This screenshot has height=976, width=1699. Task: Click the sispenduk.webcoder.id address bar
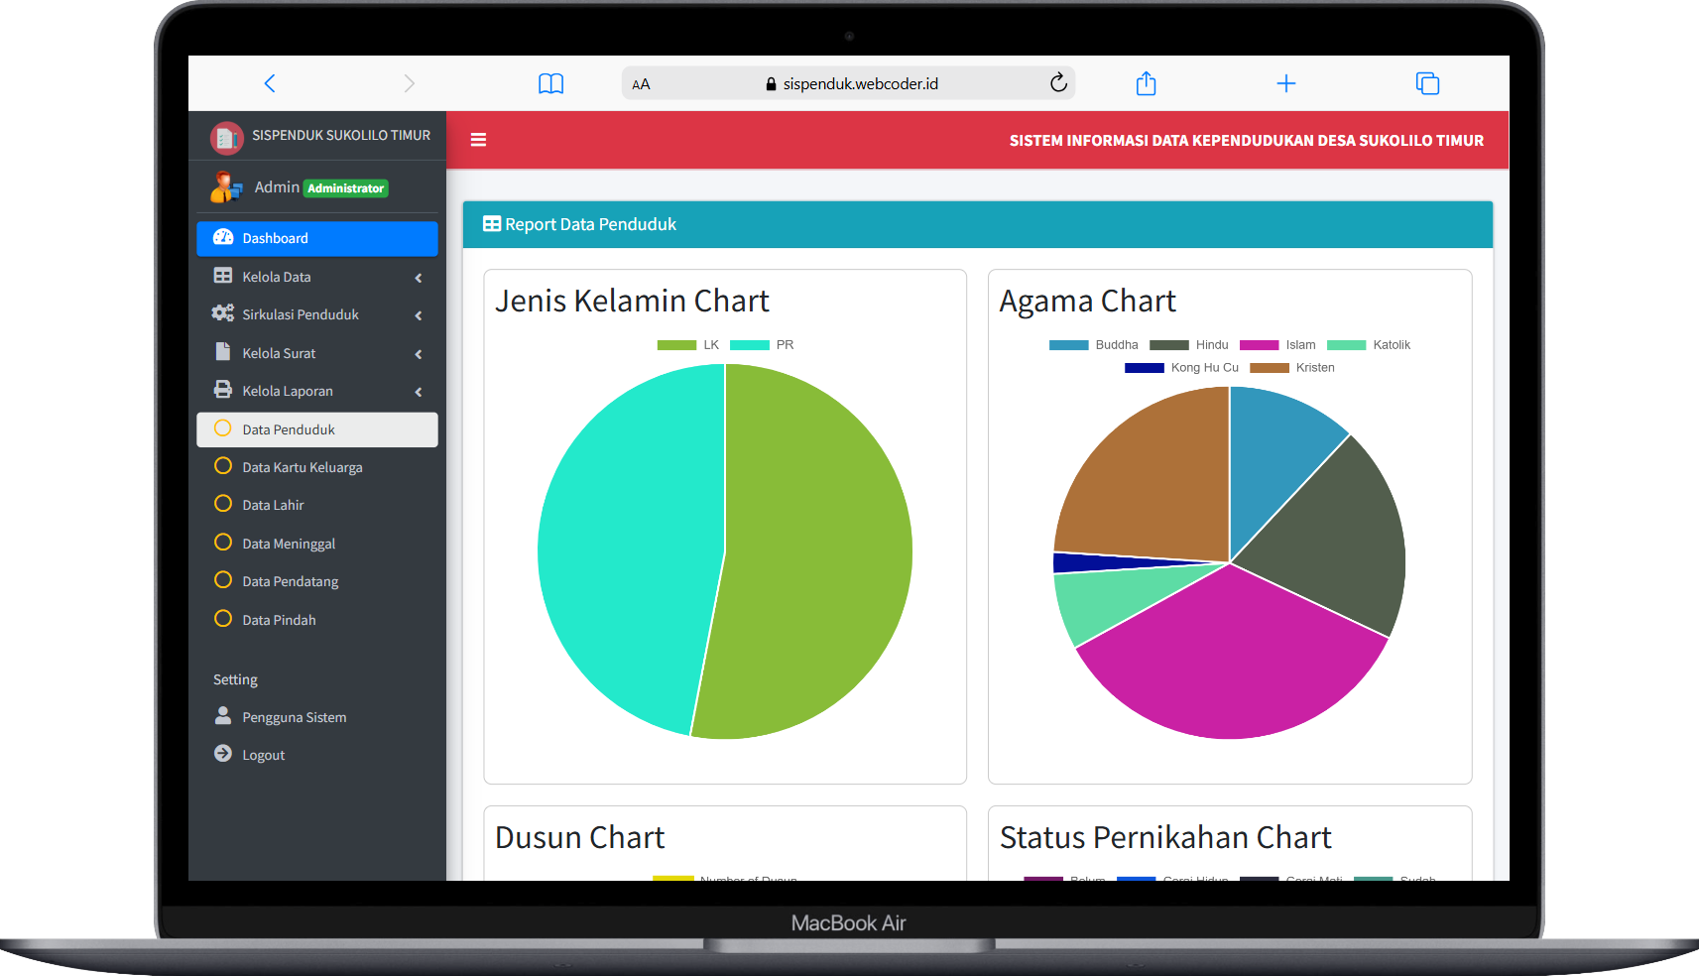849,83
